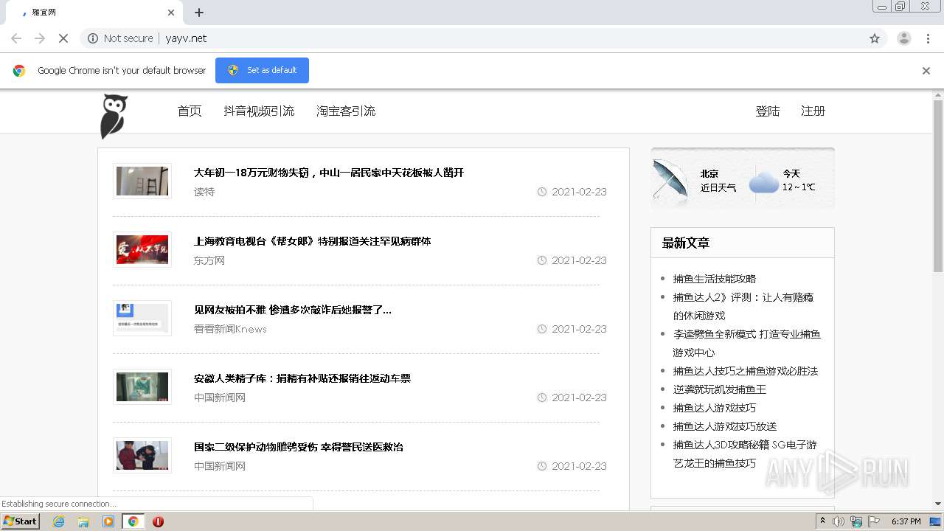Click source label 东方网

coord(209,260)
